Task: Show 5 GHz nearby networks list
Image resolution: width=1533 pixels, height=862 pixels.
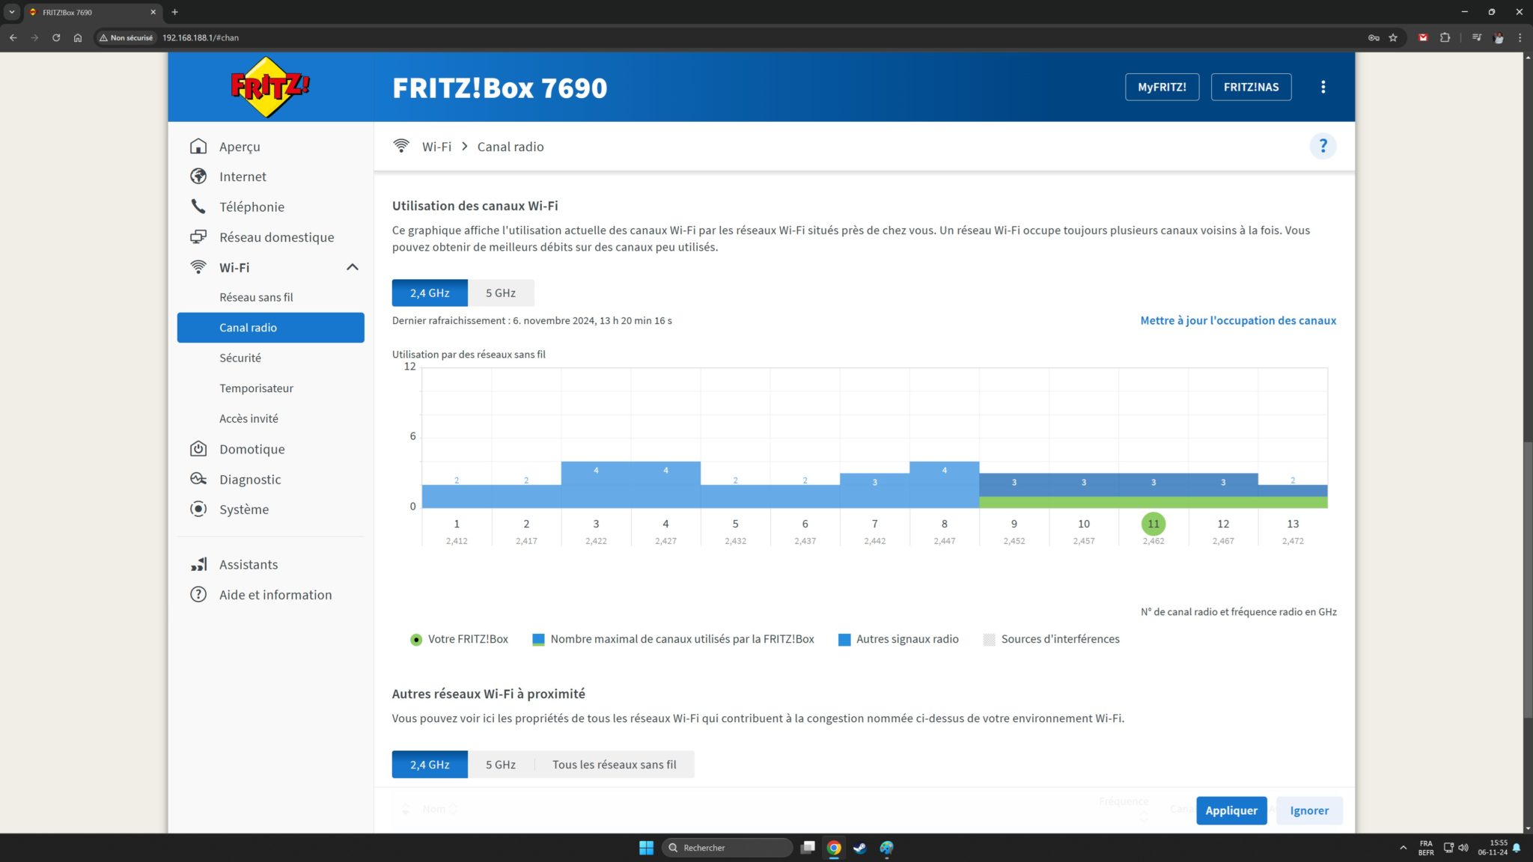Action: (501, 765)
